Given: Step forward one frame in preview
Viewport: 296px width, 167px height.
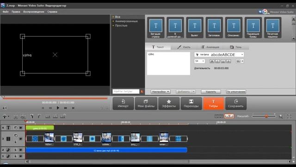Looking at the screenshot, I should coord(66,108).
